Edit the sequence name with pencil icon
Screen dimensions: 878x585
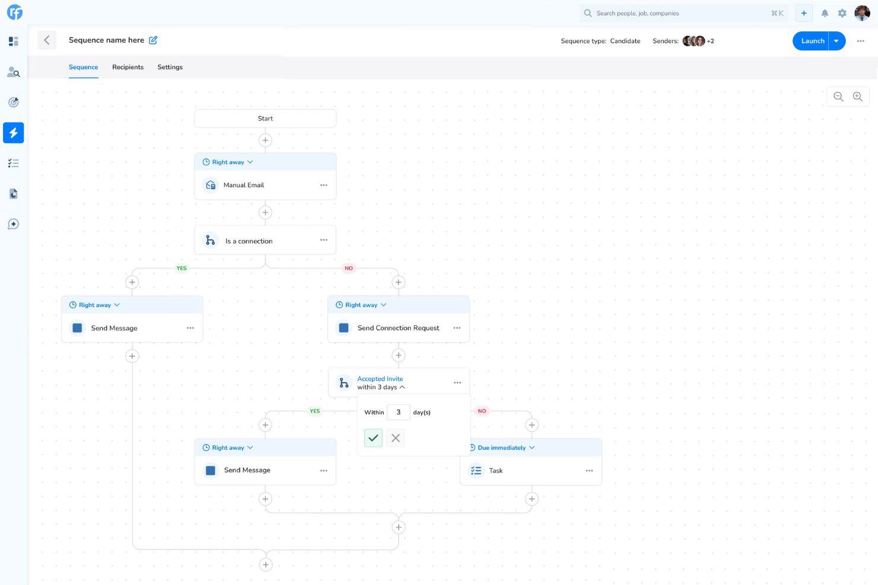pyautogui.click(x=153, y=40)
